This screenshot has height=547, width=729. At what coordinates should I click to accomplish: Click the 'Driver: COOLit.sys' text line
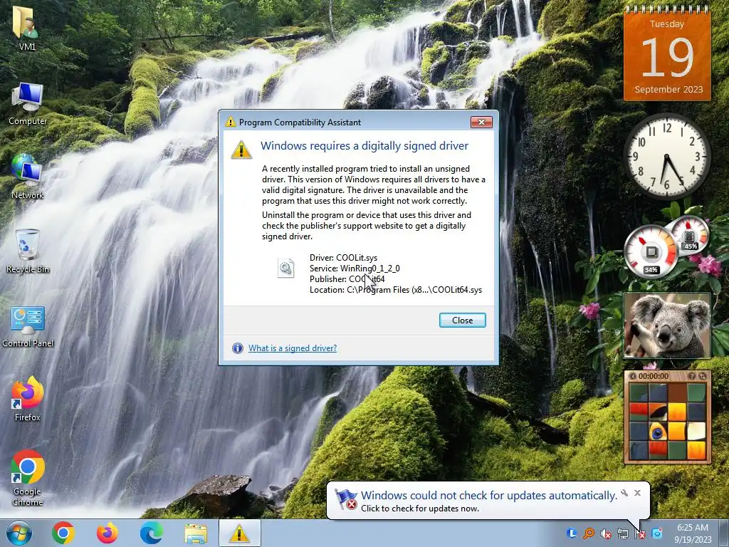pyautogui.click(x=344, y=258)
